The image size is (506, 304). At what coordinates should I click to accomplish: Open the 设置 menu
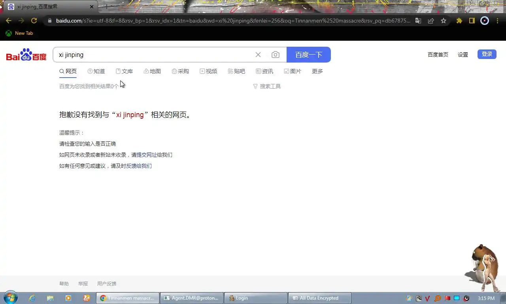coord(463,55)
